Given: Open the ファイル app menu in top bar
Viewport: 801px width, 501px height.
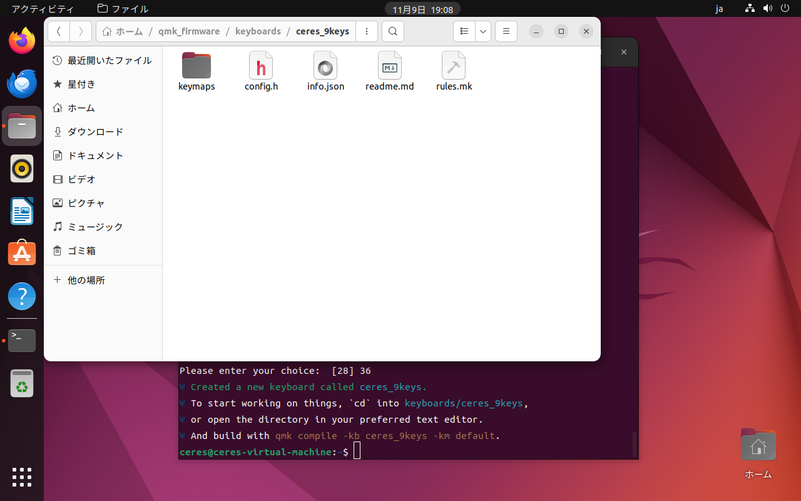Looking at the screenshot, I should tap(123, 9).
